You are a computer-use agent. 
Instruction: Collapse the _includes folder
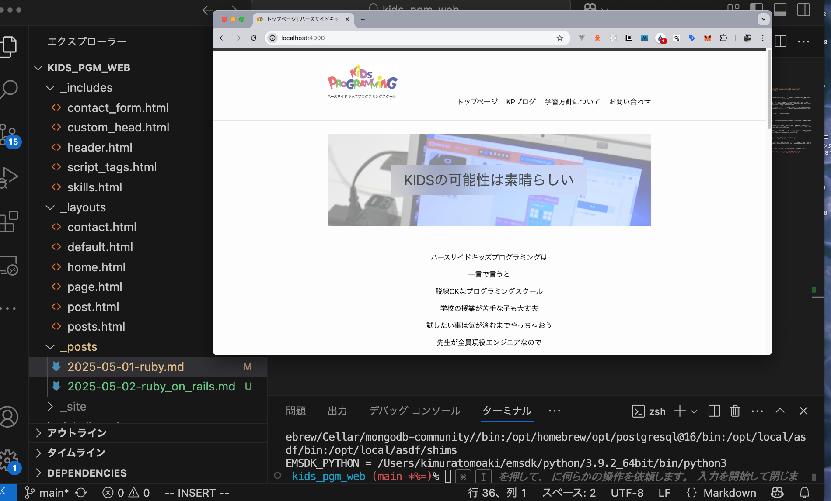50,88
